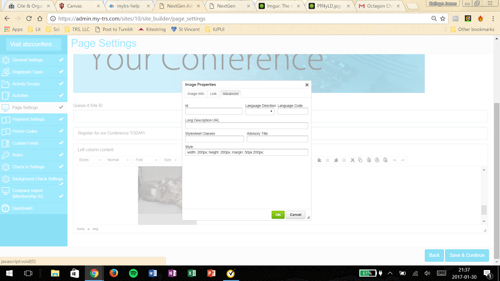
Task: Click the Undo arrow in editor toolbar
Action: click(x=395, y=160)
